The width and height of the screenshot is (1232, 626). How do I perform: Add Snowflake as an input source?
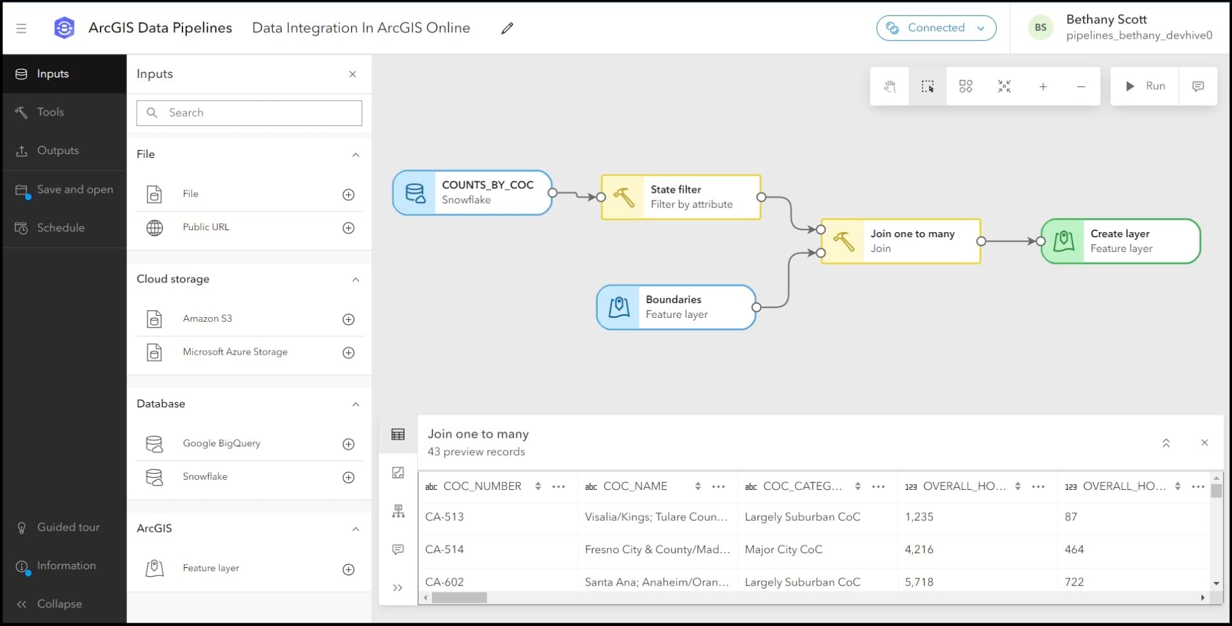point(349,478)
